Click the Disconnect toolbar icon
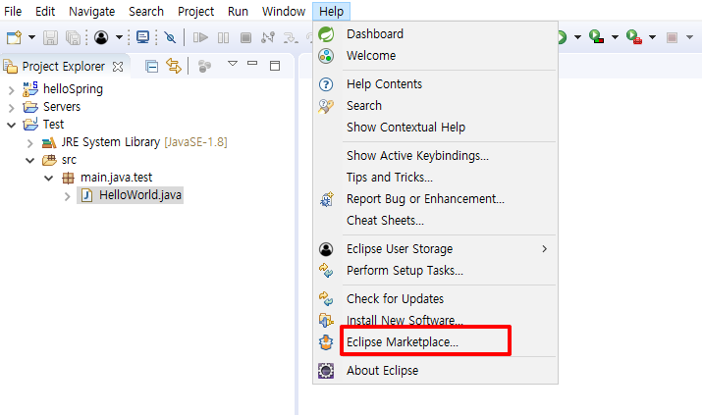The height and width of the screenshot is (415, 702). pos(268,37)
